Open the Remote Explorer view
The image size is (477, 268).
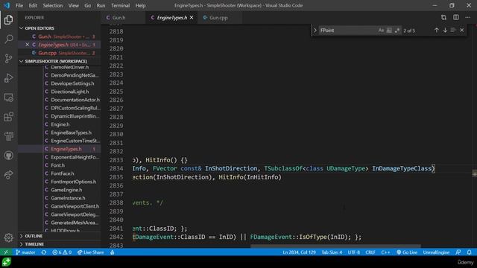(8, 98)
